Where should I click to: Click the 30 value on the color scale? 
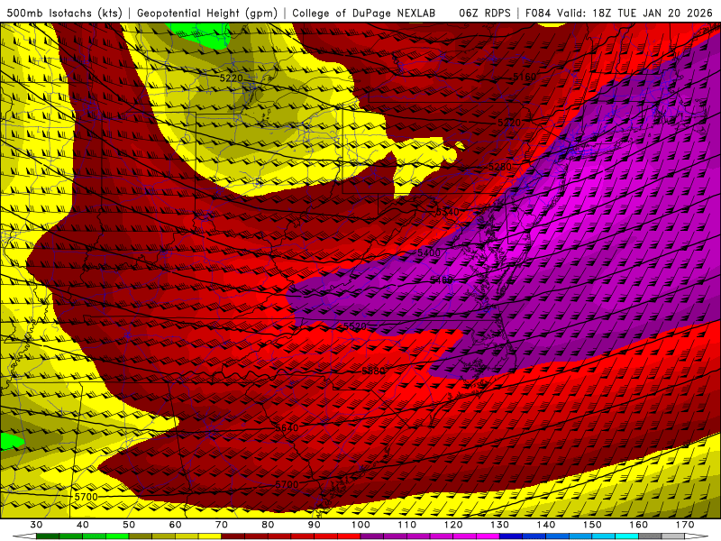tap(36, 525)
